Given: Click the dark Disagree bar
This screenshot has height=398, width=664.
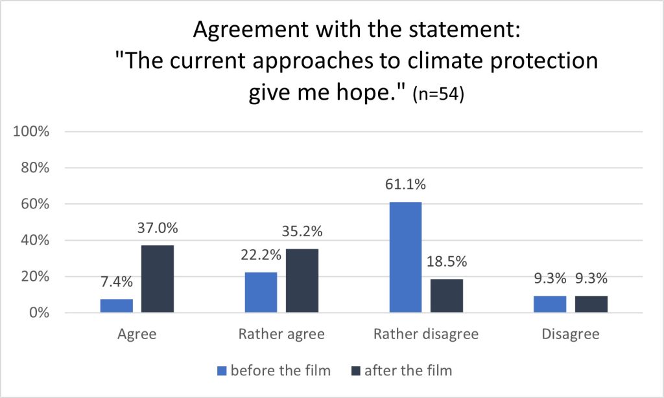Looking at the screenshot, I should [591, 304].
